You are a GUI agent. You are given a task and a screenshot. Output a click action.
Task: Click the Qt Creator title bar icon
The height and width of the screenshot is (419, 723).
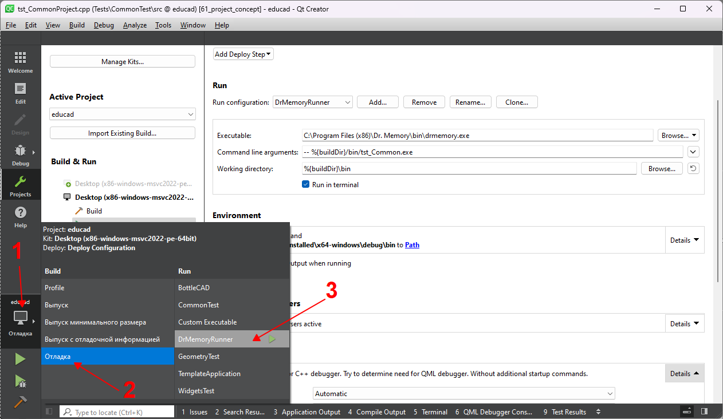coord(10,9)
